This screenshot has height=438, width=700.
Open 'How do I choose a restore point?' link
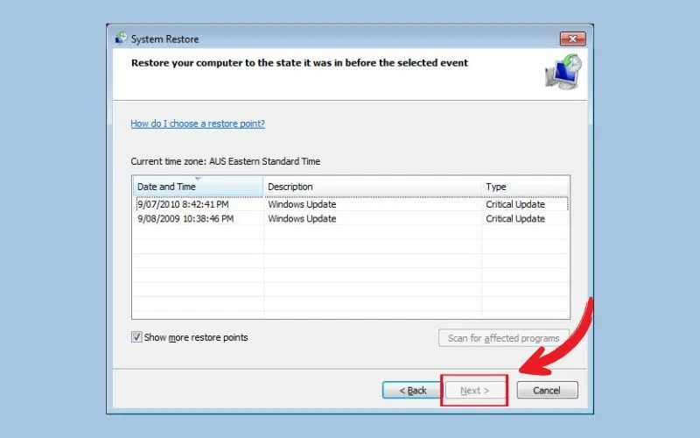point(198,124)
